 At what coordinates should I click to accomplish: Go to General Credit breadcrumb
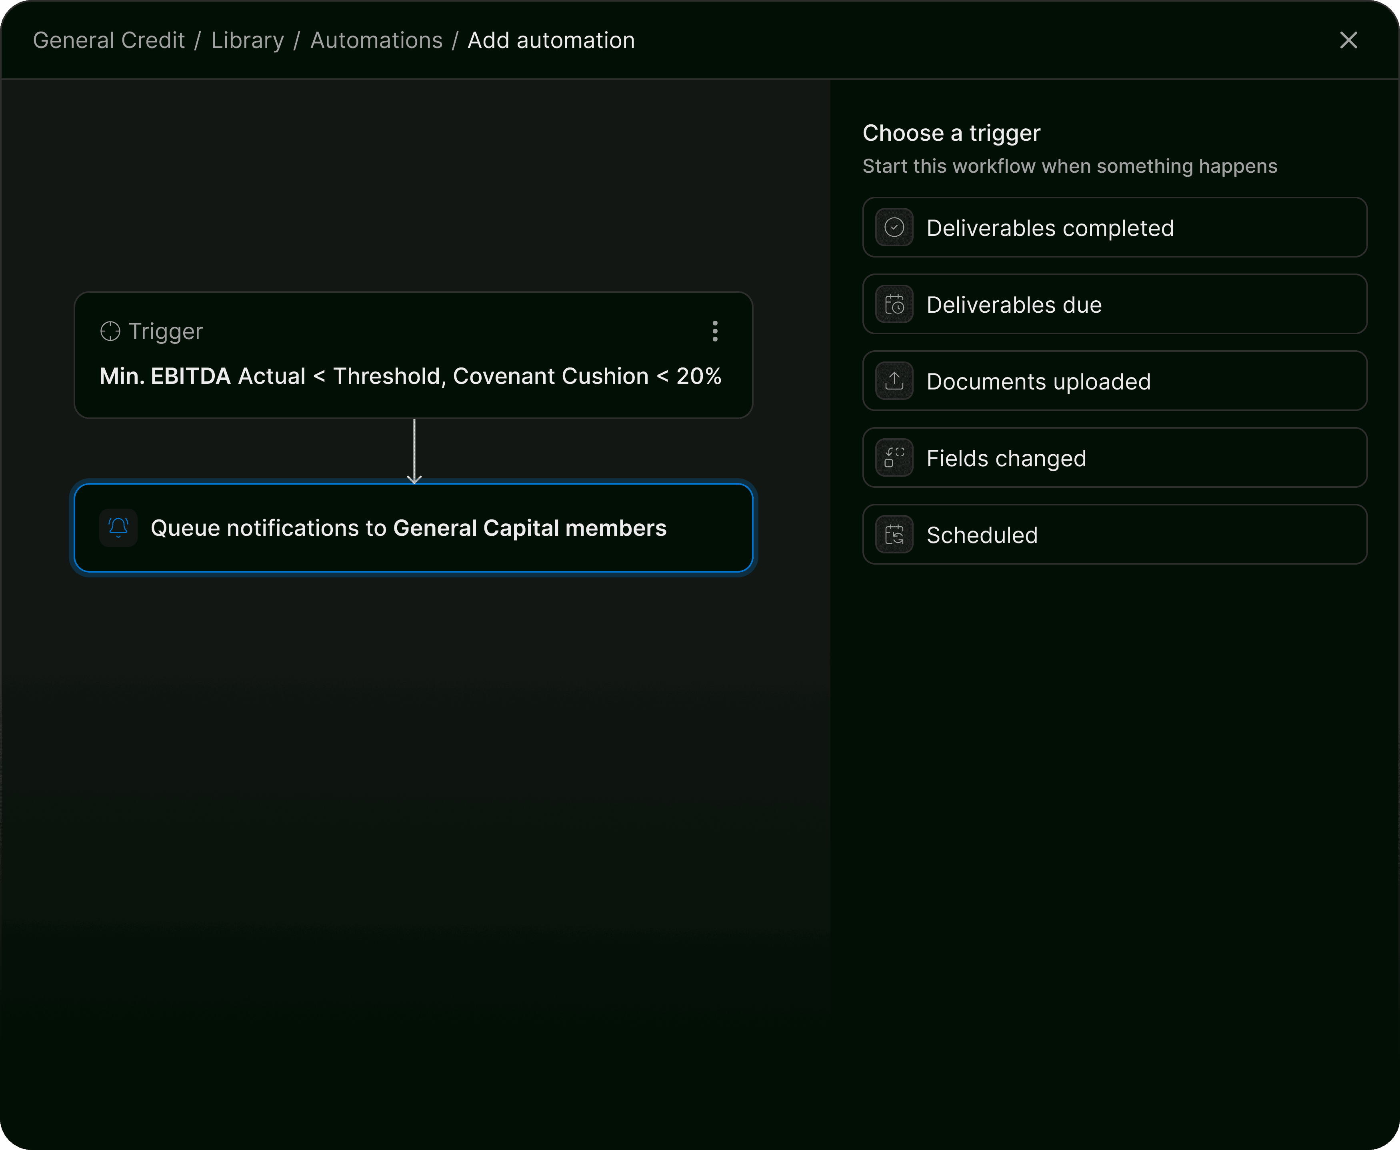click(x=109, y=40)
